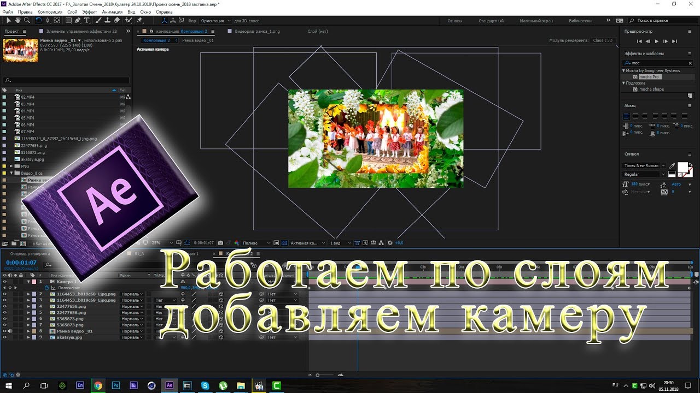The height and width of the screenshot is (393, 700).
Task: Mute audio of Рамка видео _01 layer
Action: 10,331
